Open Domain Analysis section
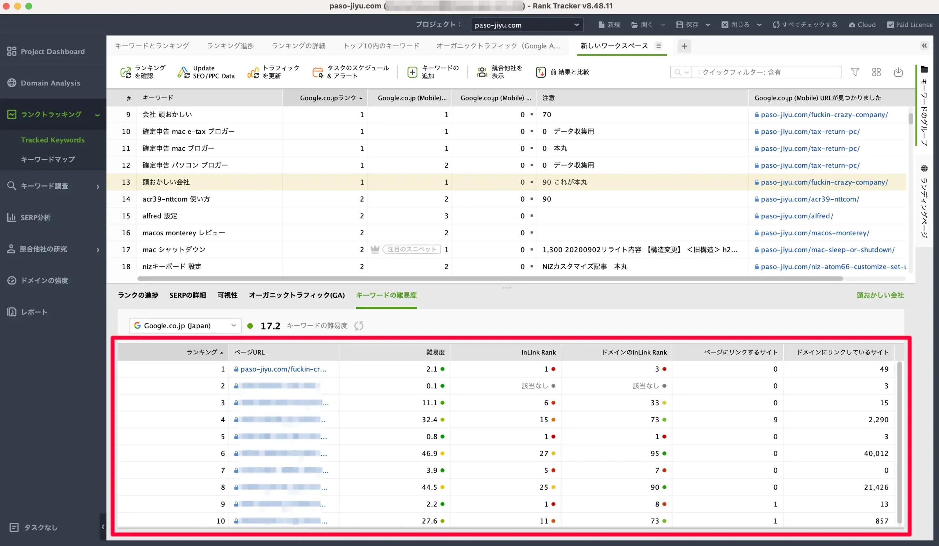The height and width of the screenshot is (546, 939). coord(44,83)
